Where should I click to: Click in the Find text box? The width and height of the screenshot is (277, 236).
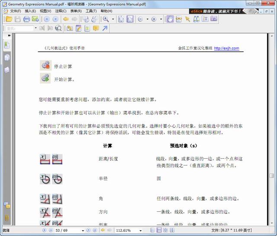(x=19, y=29)
